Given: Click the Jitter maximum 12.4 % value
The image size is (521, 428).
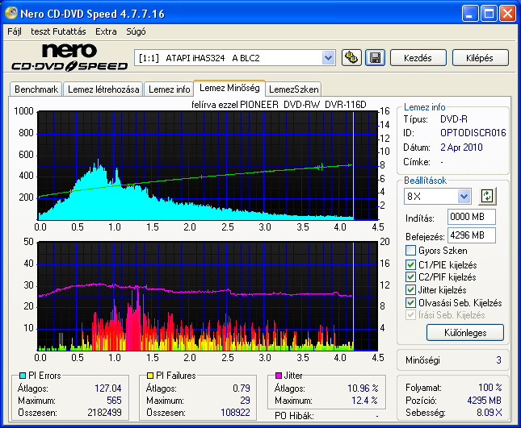Looking at the screenshot, I should click(364, 401).
